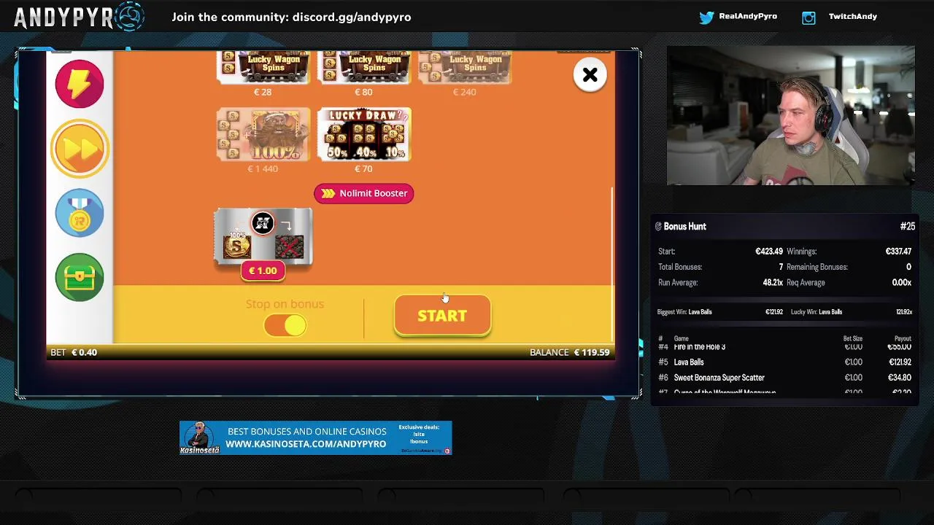This screenshot has height=525, width=934.
Task: Select the €70 Lucky Draw card
Action: tap(363, 134)
